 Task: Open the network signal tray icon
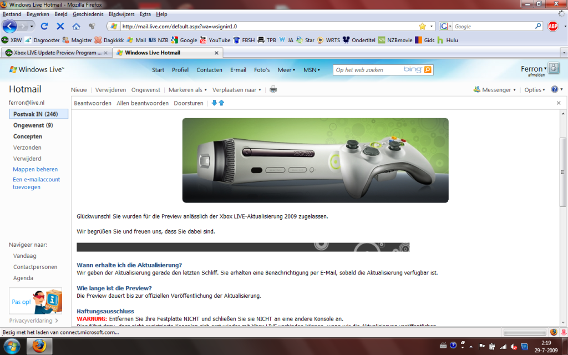[x=503, y=347]
